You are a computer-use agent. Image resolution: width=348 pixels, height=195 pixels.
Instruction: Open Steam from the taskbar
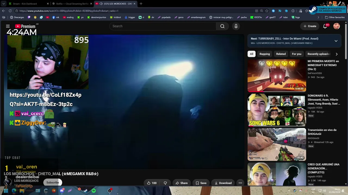(86, 191)
